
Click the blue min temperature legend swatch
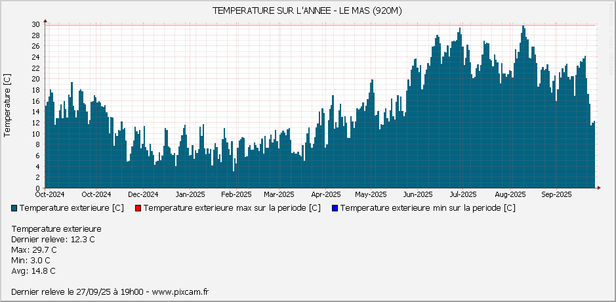[335, 208]
